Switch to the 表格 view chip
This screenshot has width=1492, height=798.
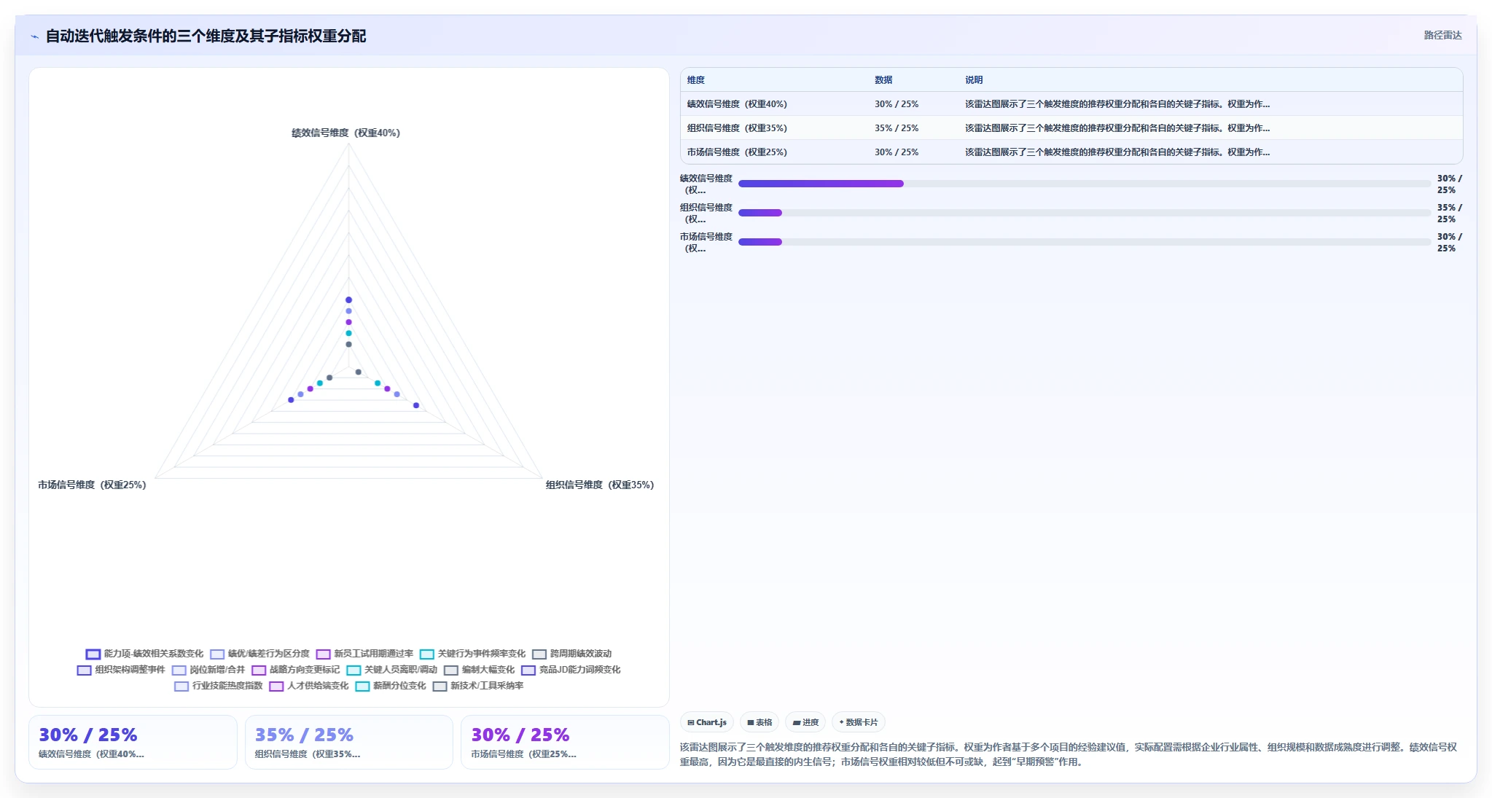point(759,722)
